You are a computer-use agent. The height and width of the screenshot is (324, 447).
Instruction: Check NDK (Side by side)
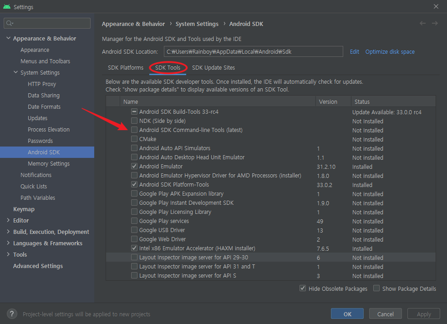[x=134, y=121]
